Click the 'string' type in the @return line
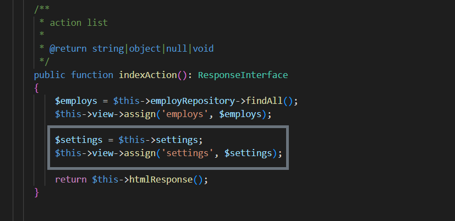This screenshot has width=455, height=221. point(108,48)
